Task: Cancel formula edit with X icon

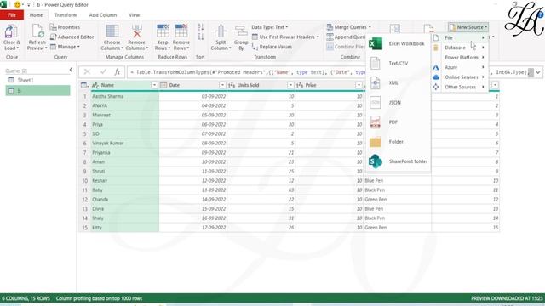Action: tap(87, 71)
